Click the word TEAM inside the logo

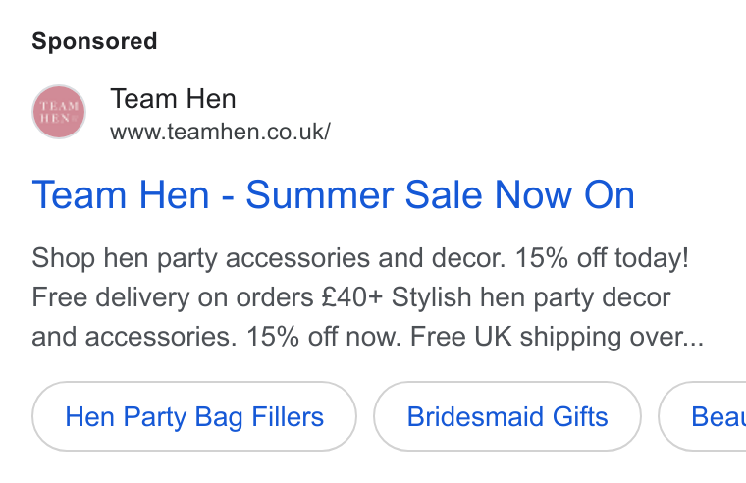click(x=60, y=106)
